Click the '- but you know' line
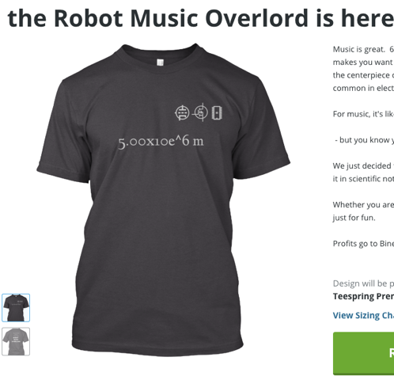Image resolution: width=394 pixels, height=380 pixels. tap(365, 140)
